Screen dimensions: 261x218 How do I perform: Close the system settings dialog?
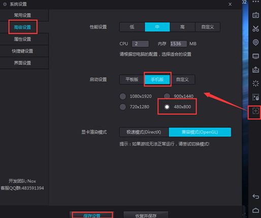click(230, 4)
